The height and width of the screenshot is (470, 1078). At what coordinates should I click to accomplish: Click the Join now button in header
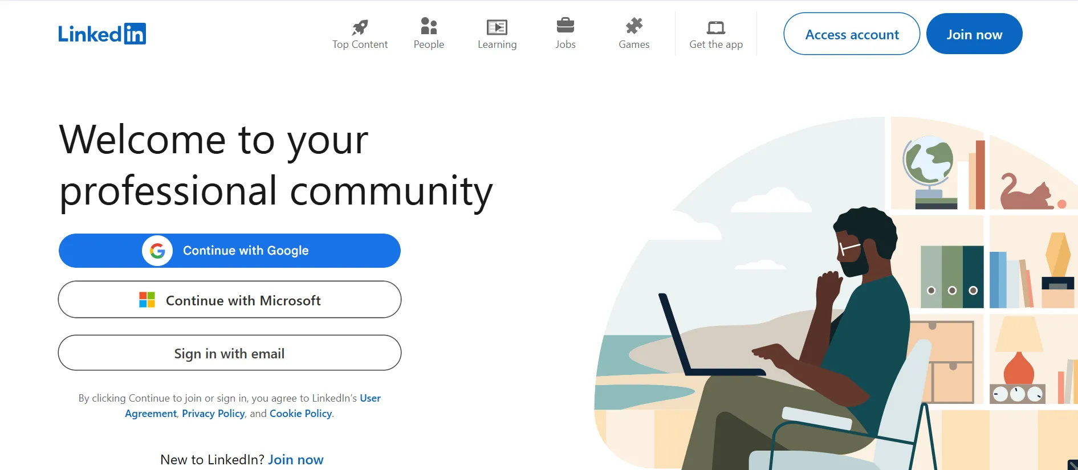coord(974,34)
